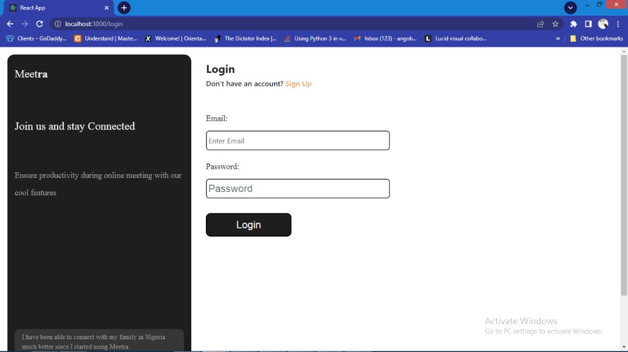Open the Other bookmarks folder
628x352 pixels.
tap(597, 38)
